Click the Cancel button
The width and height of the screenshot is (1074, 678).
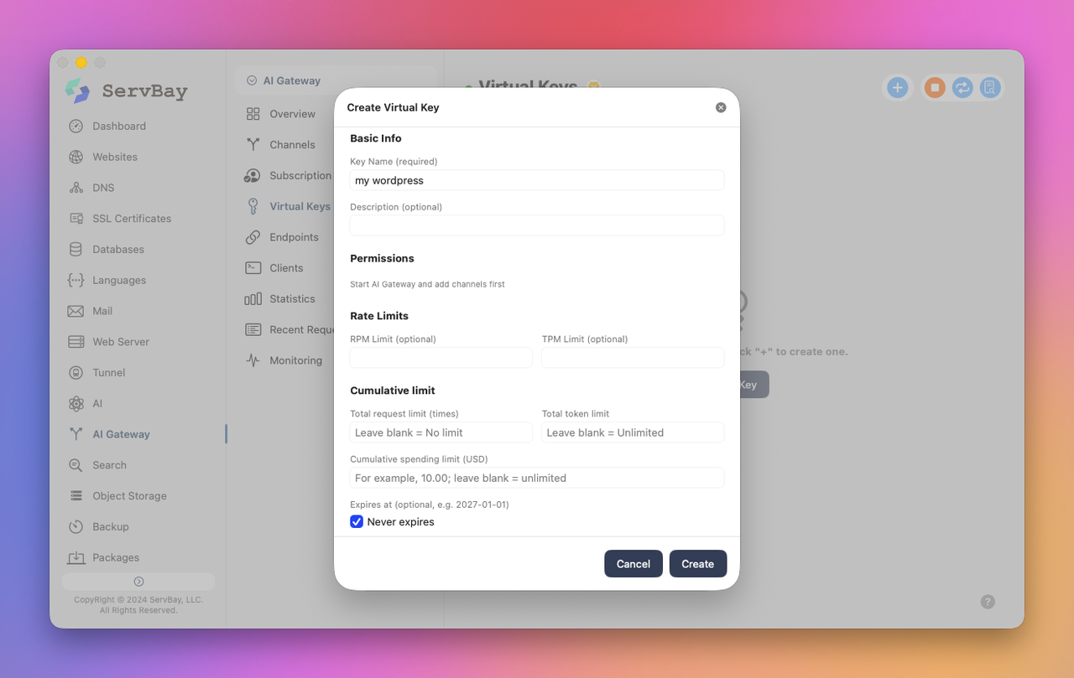click(633, 564)
